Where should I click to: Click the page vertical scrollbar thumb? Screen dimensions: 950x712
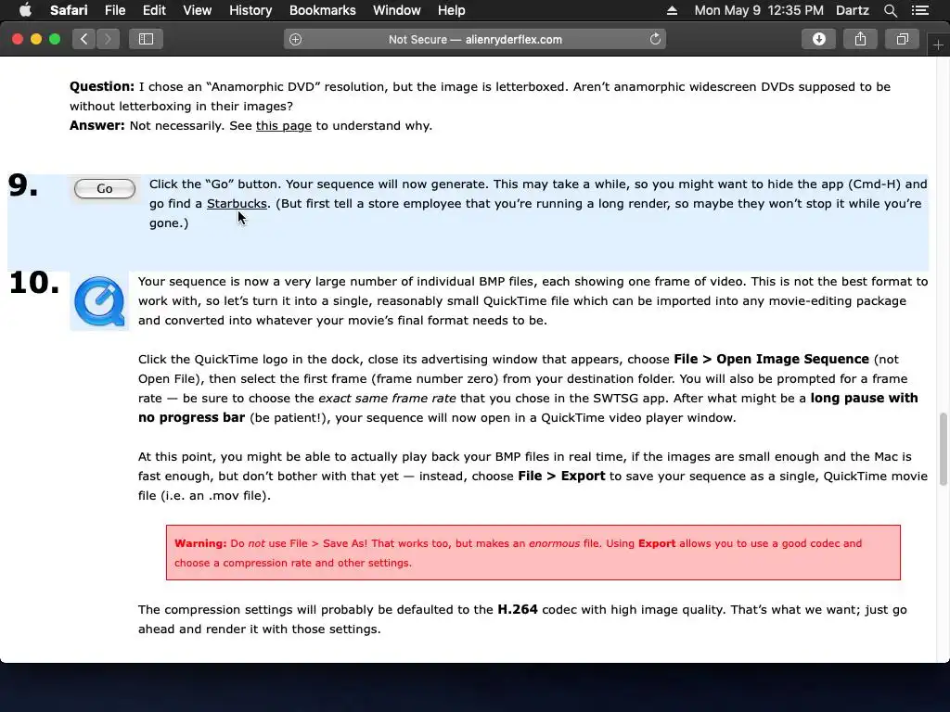(943, 450)
